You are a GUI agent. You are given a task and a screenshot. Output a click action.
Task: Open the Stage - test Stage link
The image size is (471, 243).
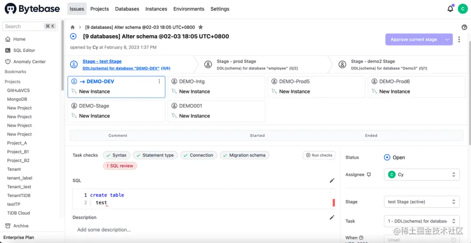tap(102, 61)
